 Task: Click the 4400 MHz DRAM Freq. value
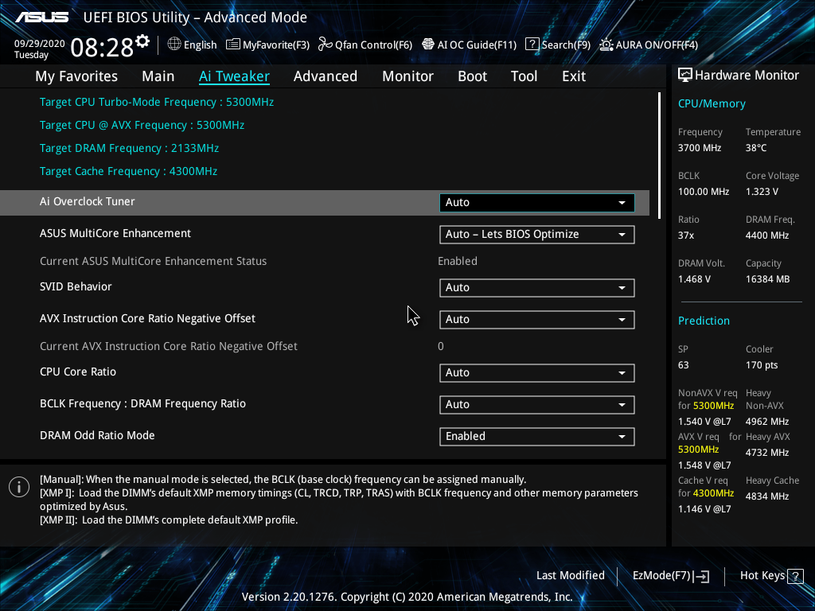tap(767, 235)
